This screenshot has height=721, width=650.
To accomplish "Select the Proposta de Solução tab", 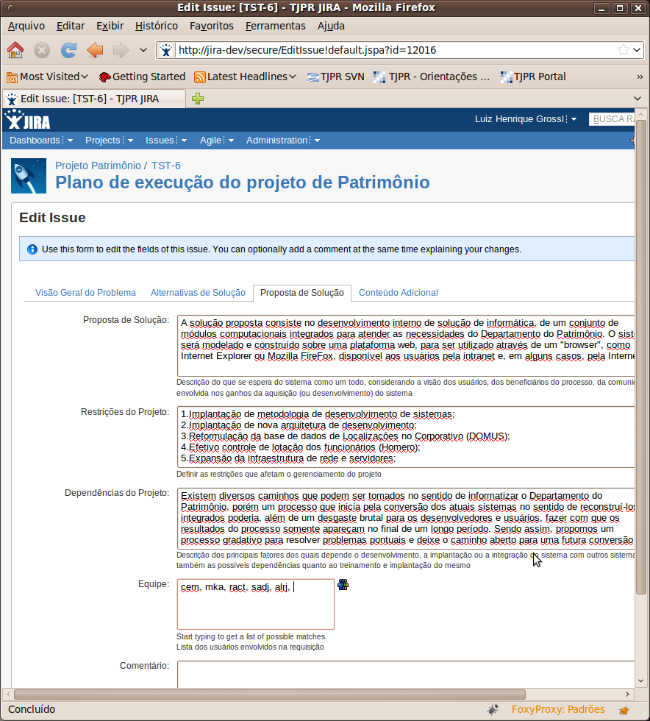I will coord(302,293).
